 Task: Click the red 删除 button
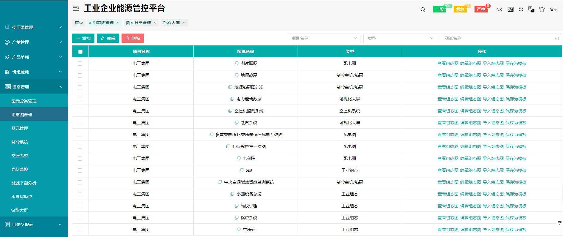click(133, 38)
